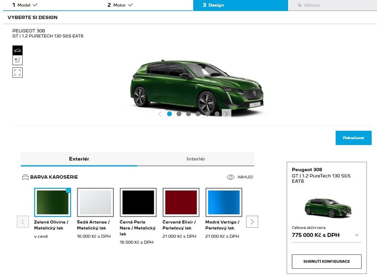Screen dimensions: 377x277
Task: Show previous car image with left arrow
Action: pos(160,114)
